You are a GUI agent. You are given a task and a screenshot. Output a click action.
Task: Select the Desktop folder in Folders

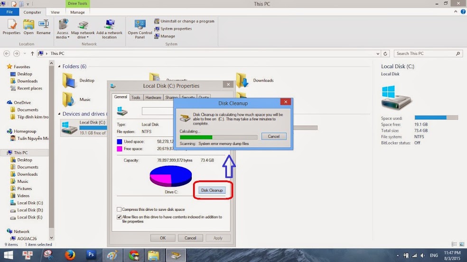click(x=78, y=80)
